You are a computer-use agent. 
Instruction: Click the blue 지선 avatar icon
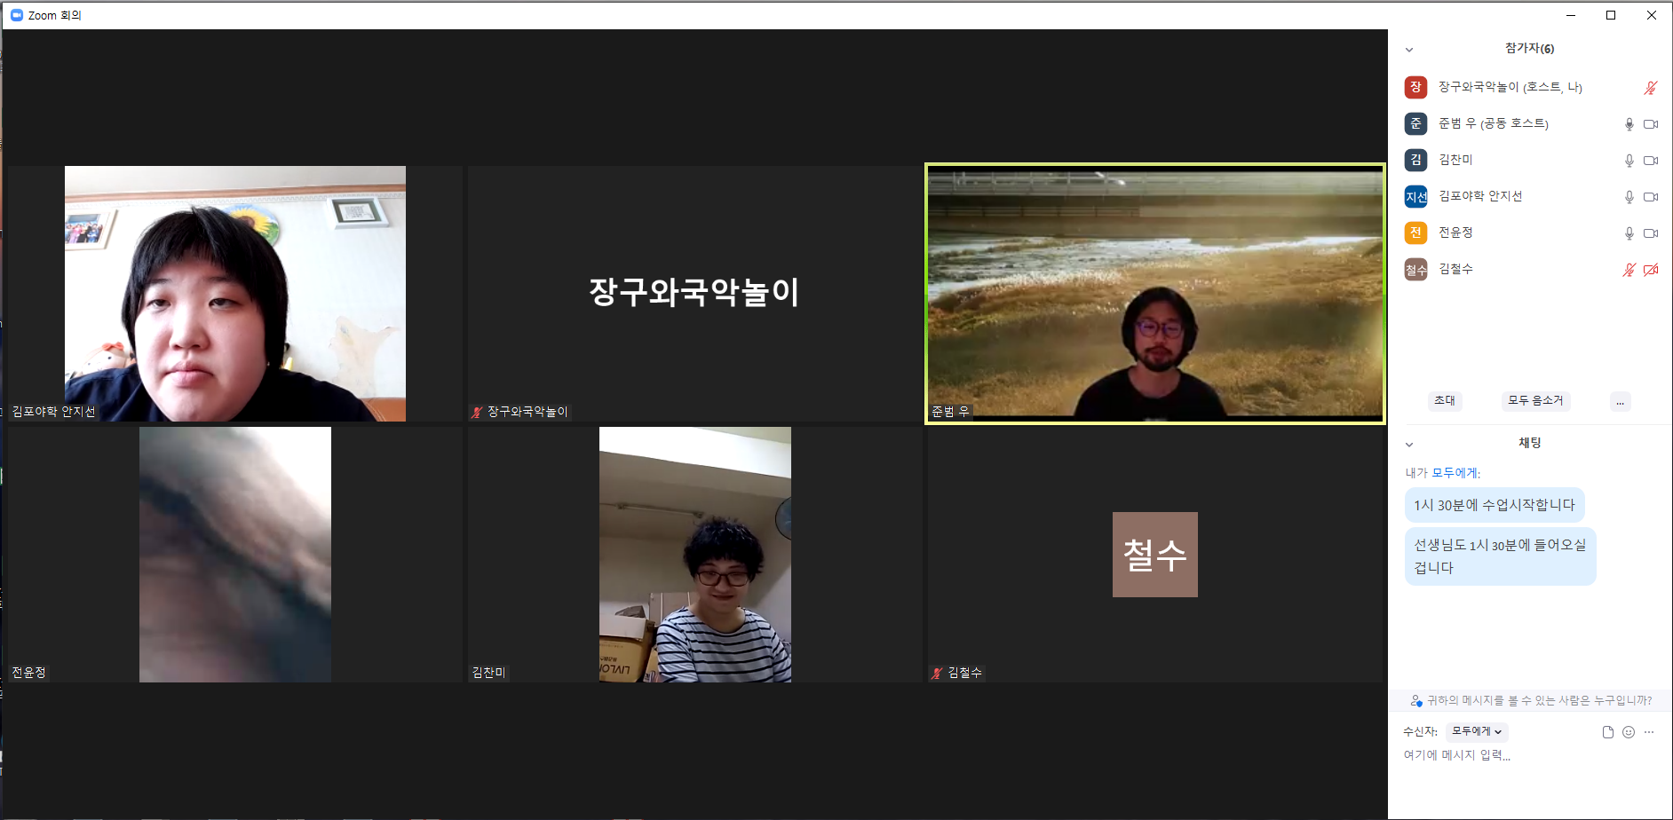click(x=1415, y=196)
